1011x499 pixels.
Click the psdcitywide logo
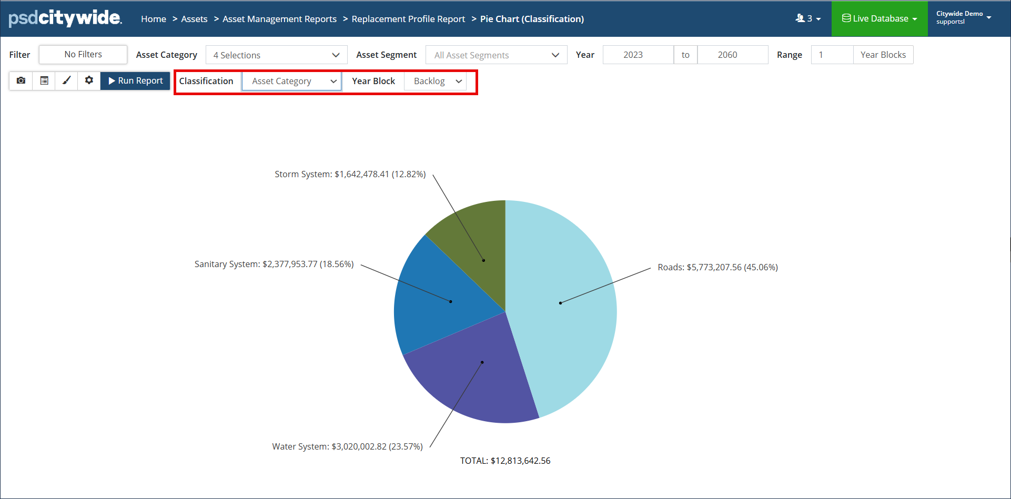65,18
